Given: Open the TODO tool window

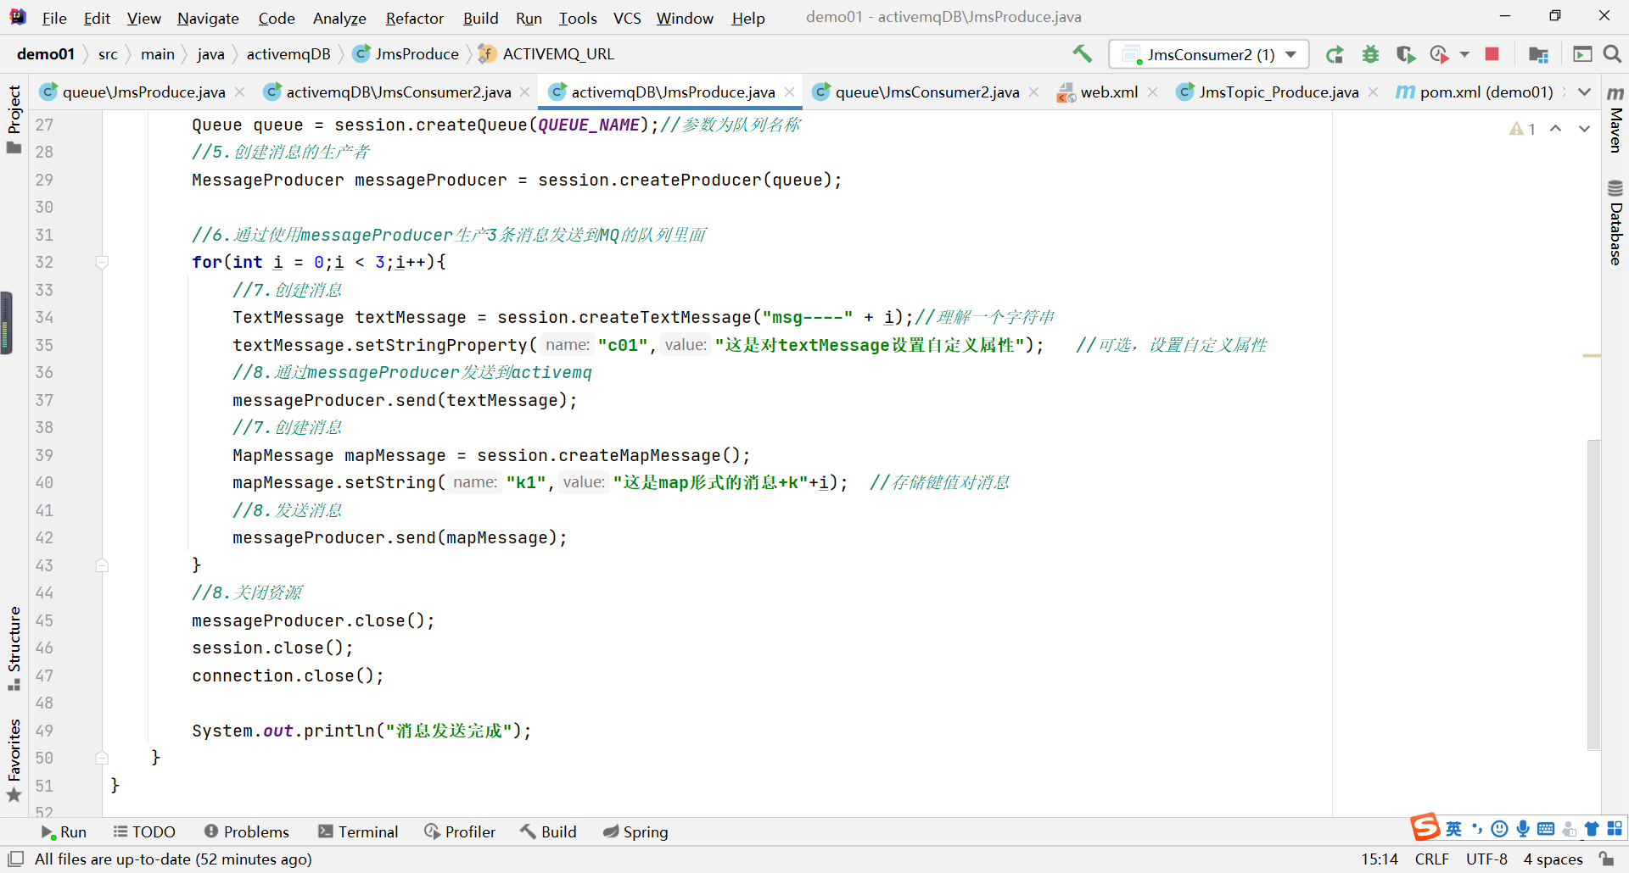Looking at the screenshot, I should coord(144,831).
